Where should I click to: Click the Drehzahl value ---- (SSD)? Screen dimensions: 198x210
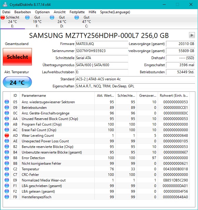tap(180, 58)
